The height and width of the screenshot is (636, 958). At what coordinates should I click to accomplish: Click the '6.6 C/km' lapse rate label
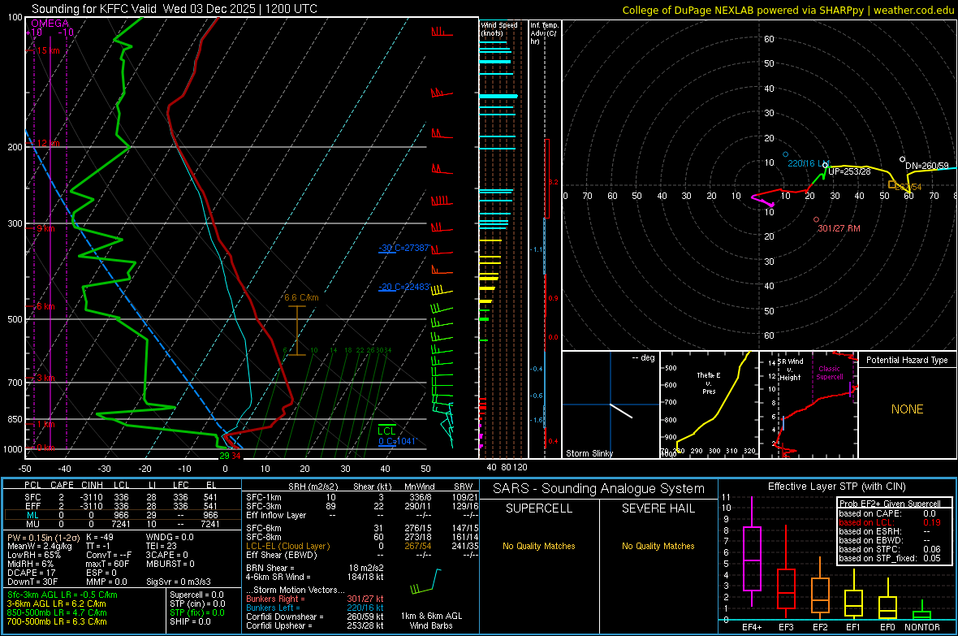(x=301, y=297)
